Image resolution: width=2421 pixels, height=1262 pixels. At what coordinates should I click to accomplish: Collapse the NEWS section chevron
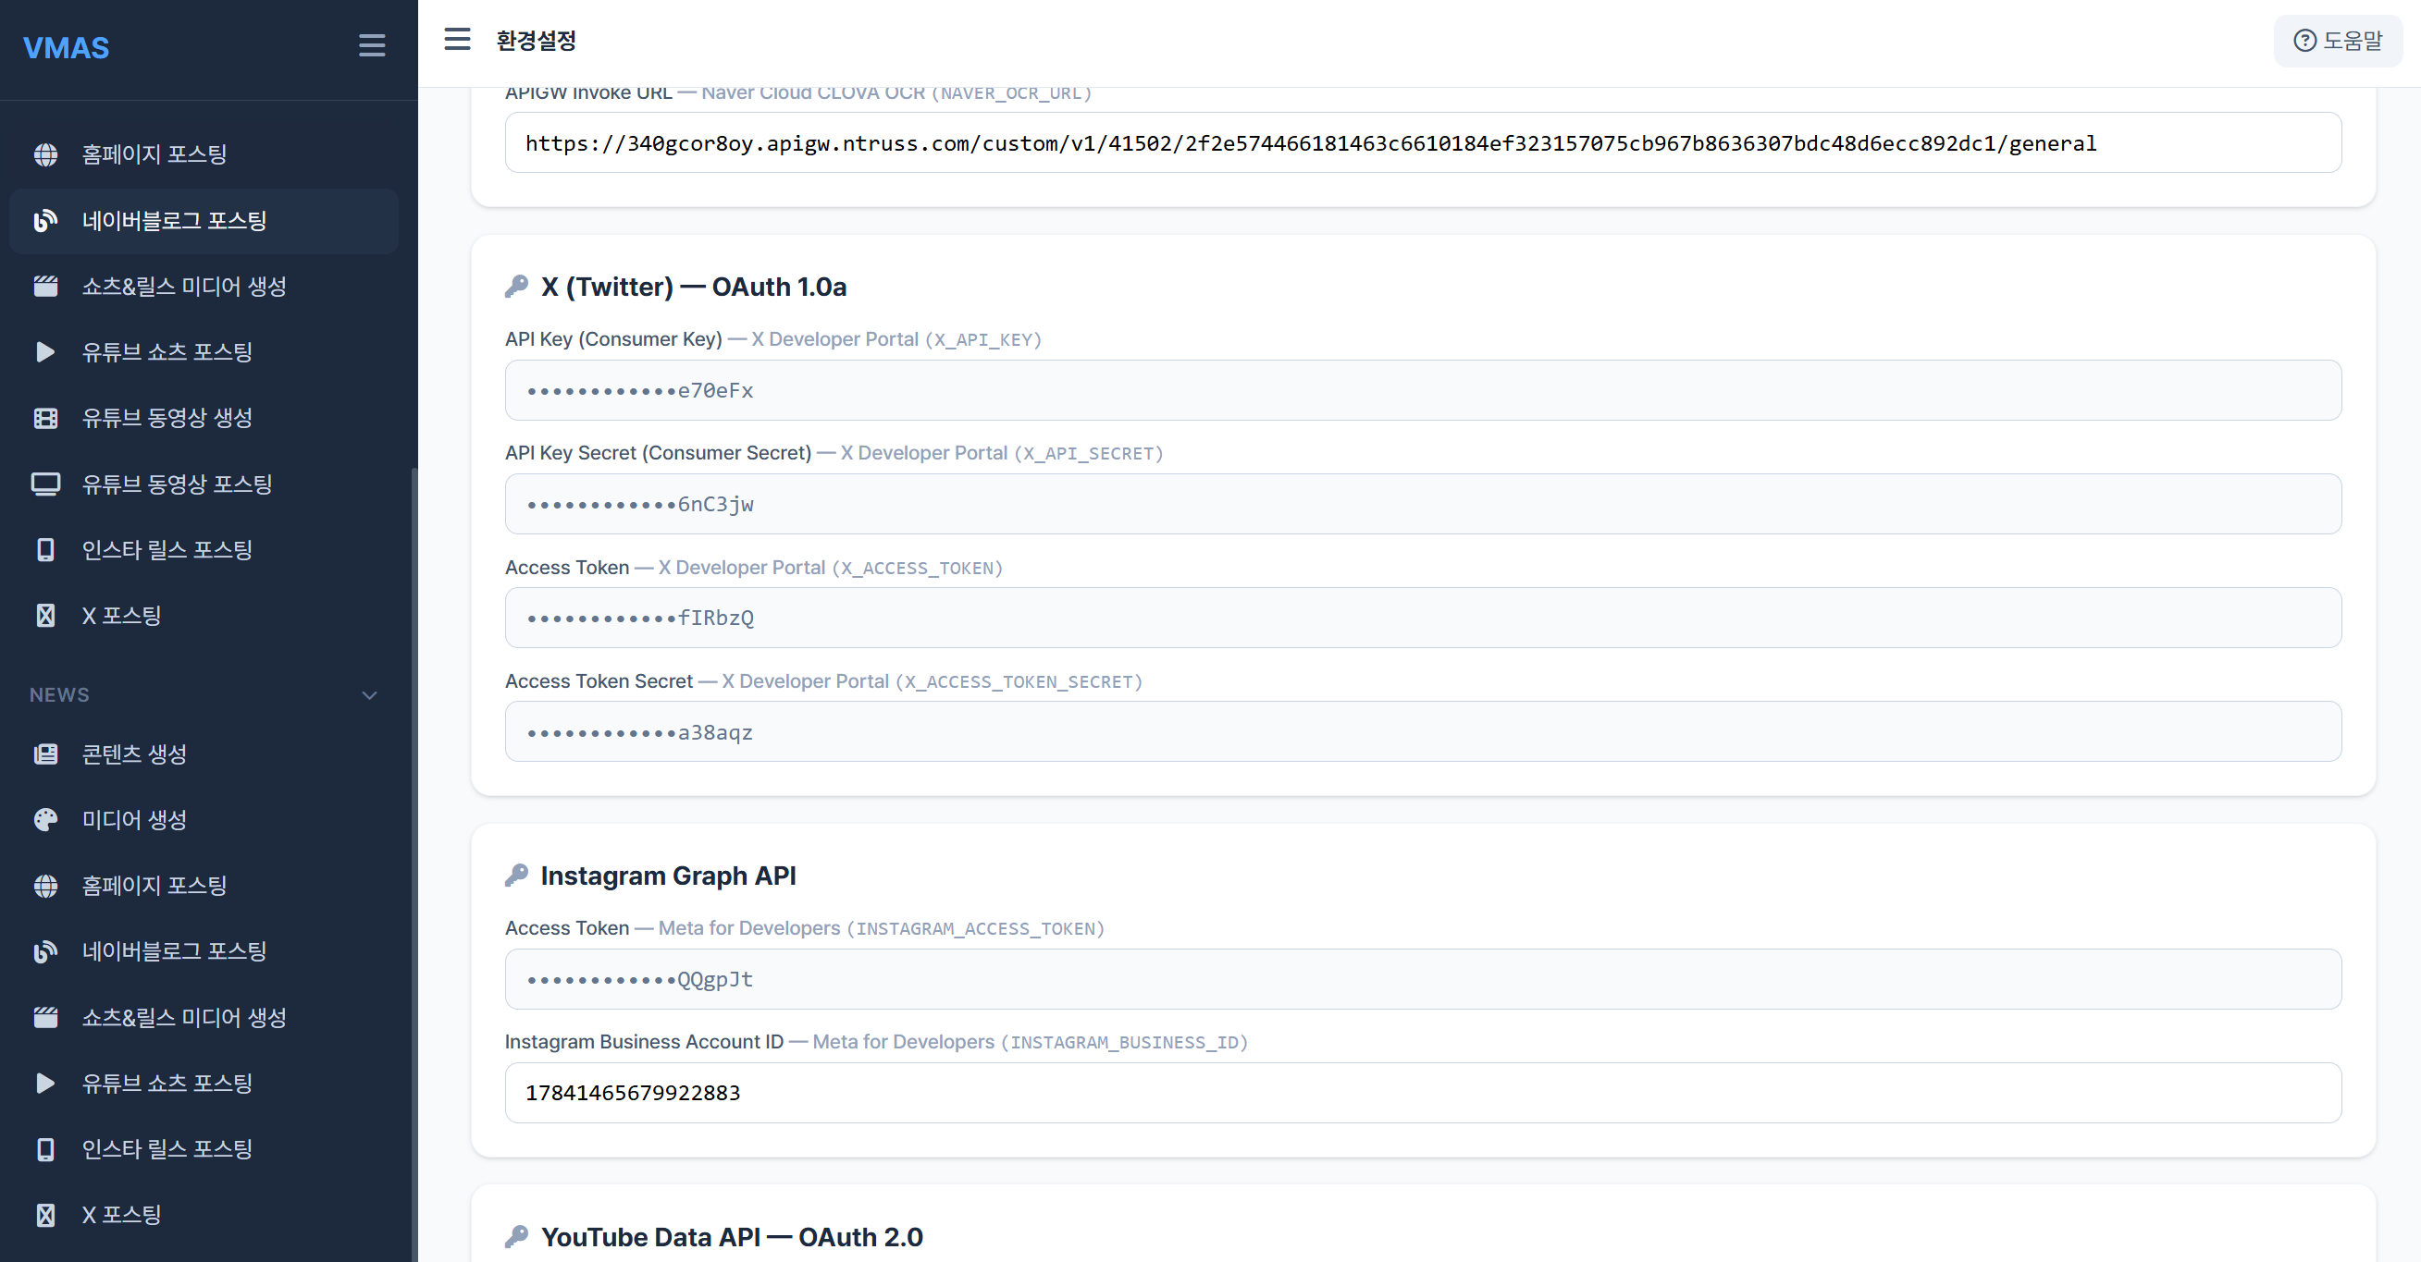tap(369, 696)
